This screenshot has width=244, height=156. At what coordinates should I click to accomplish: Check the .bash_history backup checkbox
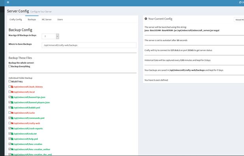pos(9,86)
